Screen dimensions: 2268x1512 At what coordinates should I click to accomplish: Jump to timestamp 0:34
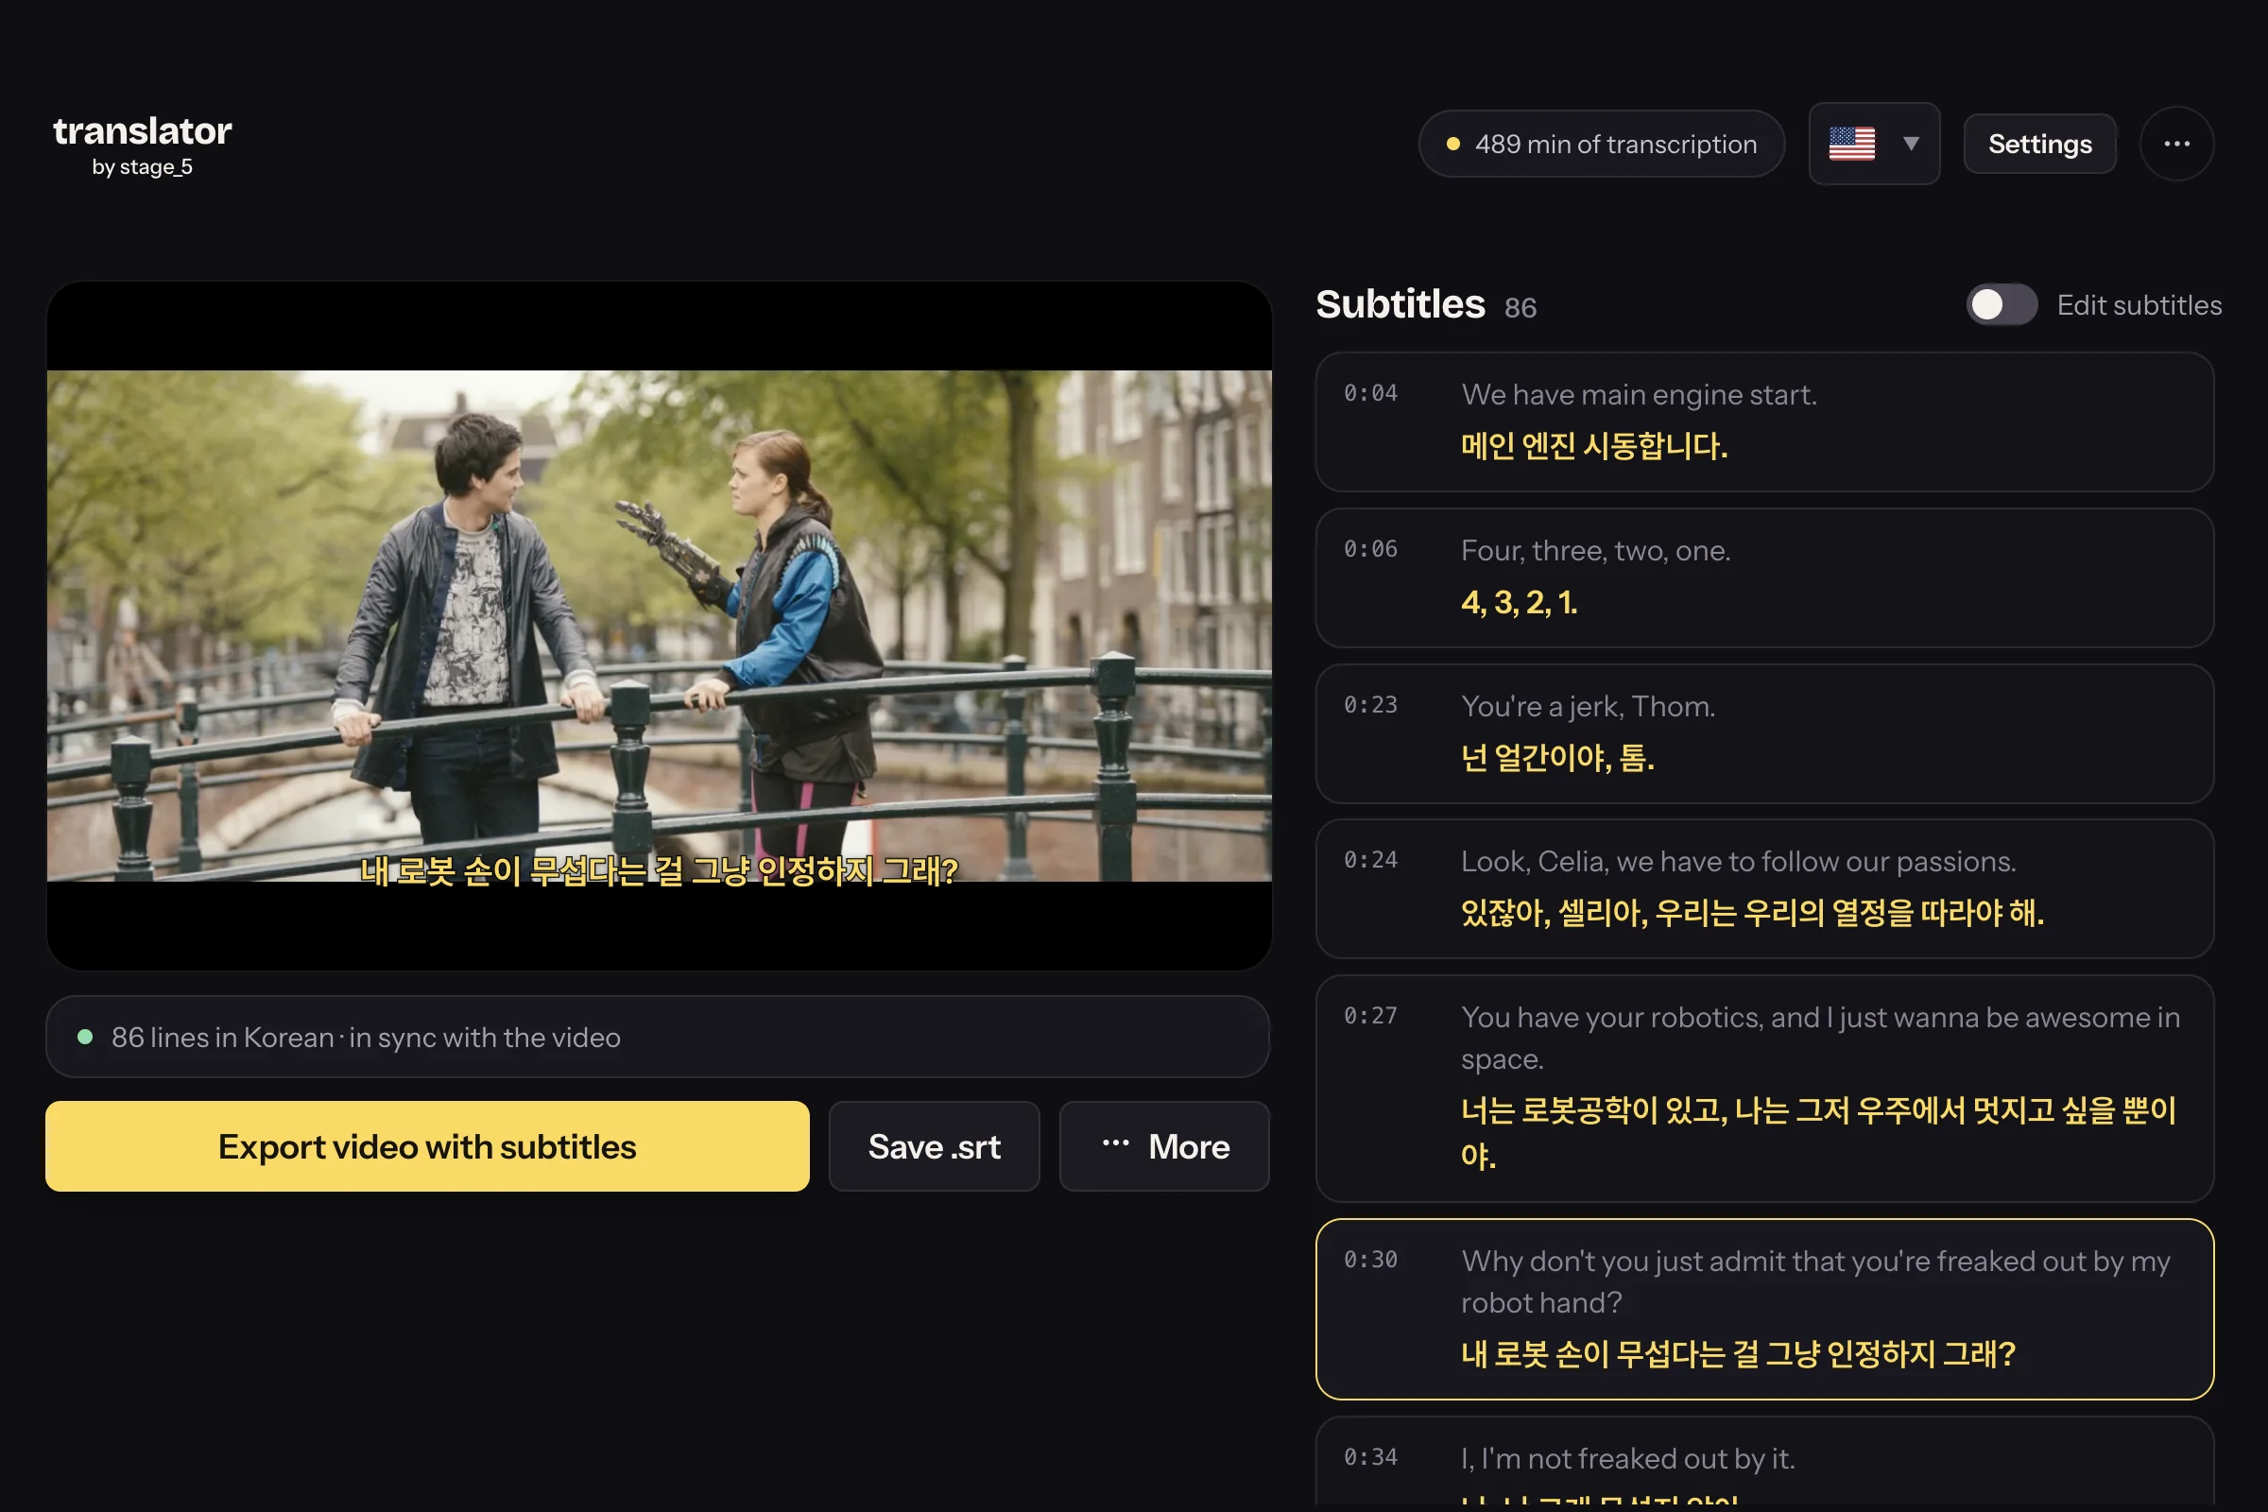1370,1457
